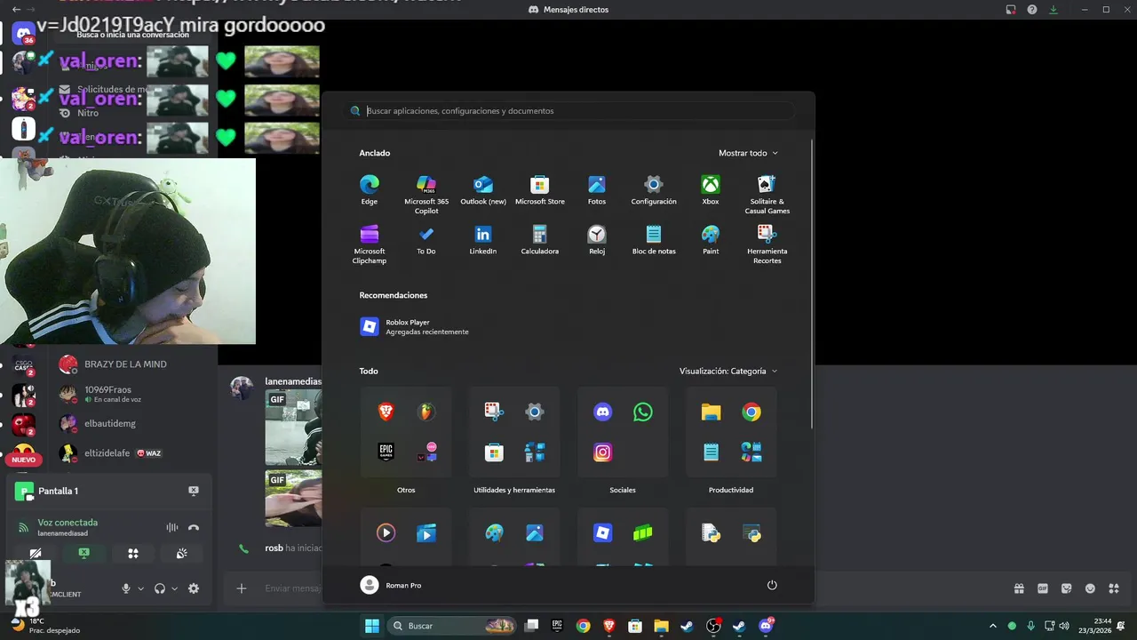
Task: Click the Start menu vertical scrollbar
Action: pos(810,284)
